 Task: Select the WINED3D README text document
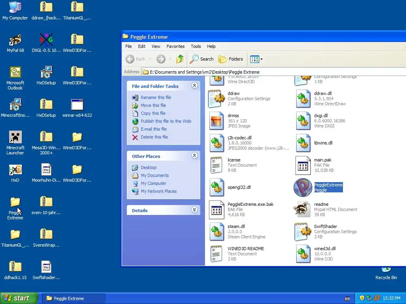pyautogui.click(x=216, y=254)
